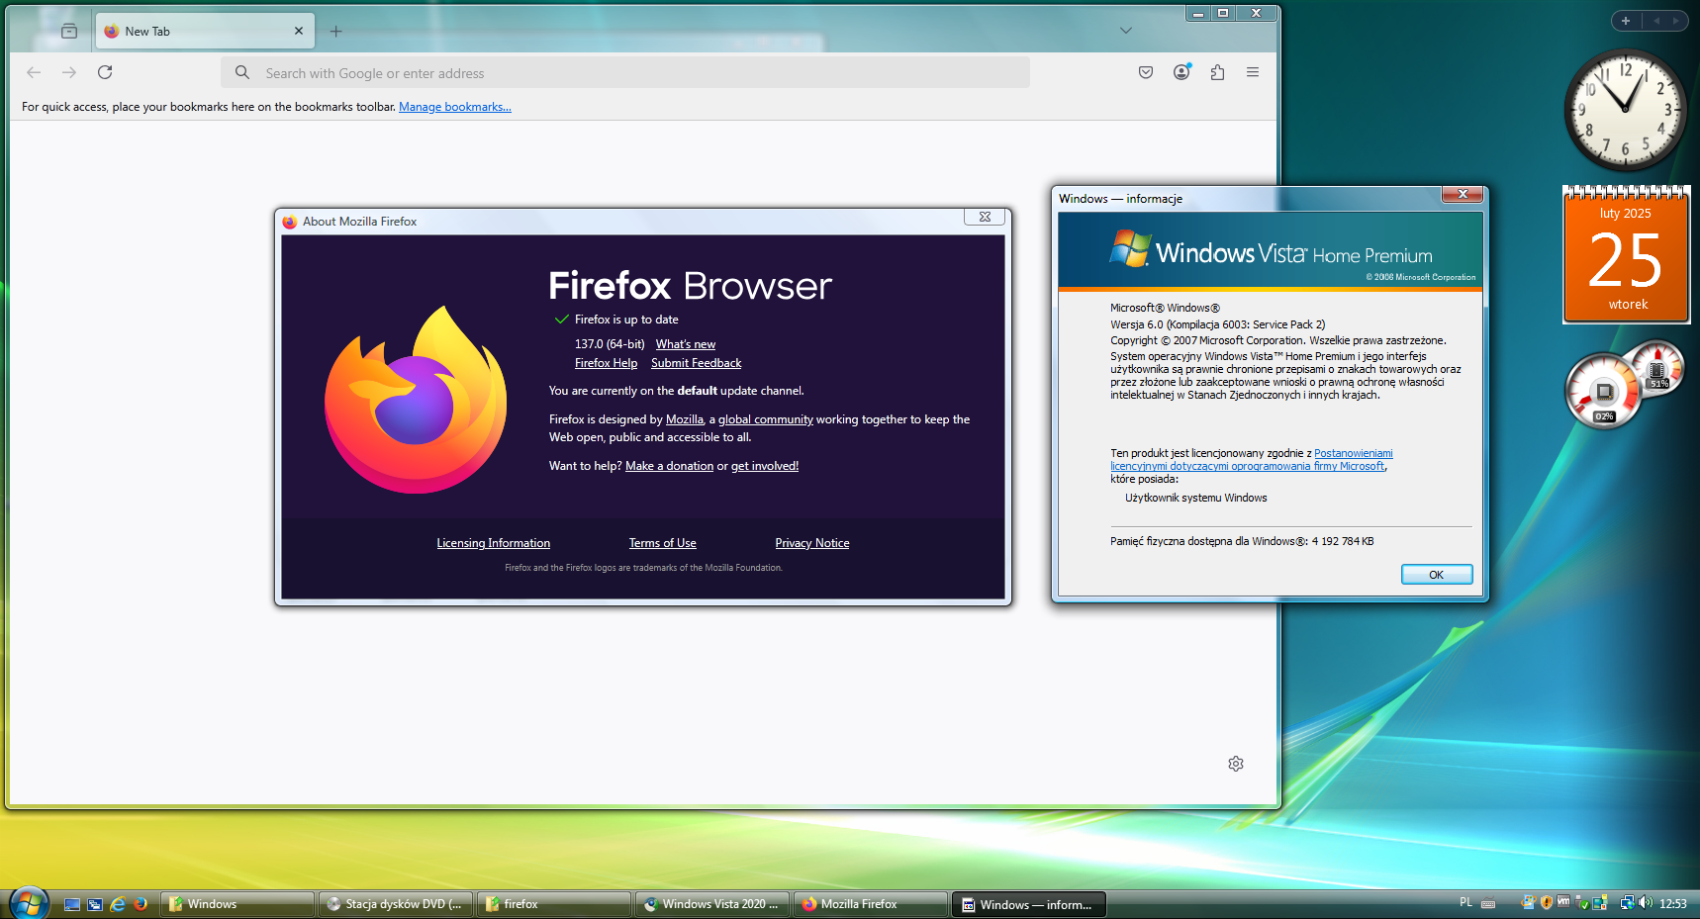1700x919 pixels.
Task: Add a gadget with the sidebar plus button
Action: pos(1626,21)
